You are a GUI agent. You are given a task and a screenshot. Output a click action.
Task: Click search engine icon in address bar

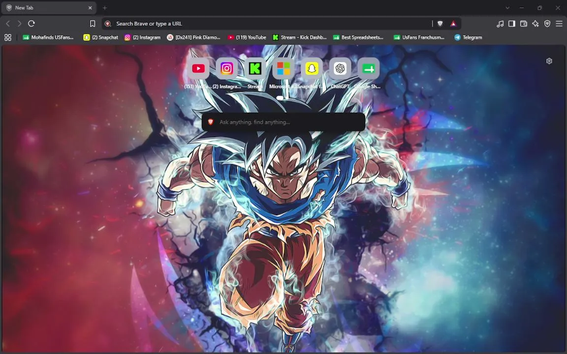(x=107, y=24)
